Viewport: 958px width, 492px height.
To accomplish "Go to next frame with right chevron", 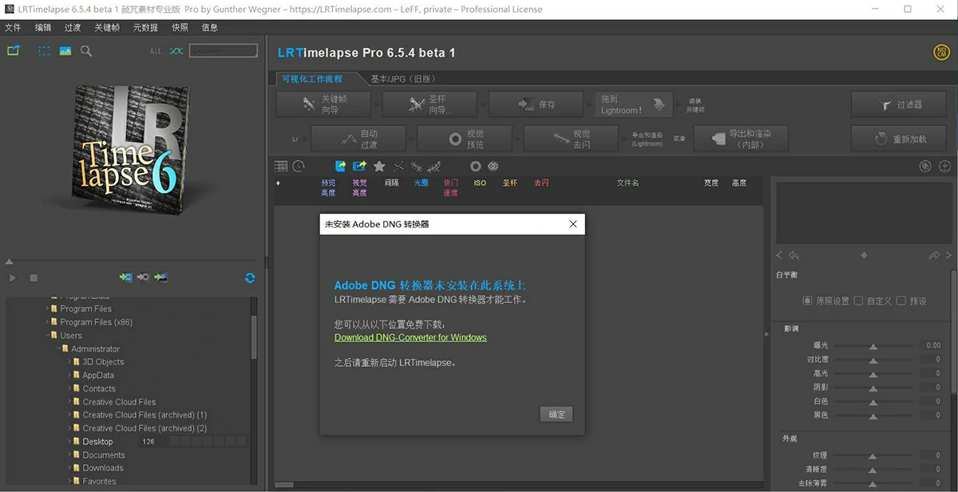I will [948, 255].
